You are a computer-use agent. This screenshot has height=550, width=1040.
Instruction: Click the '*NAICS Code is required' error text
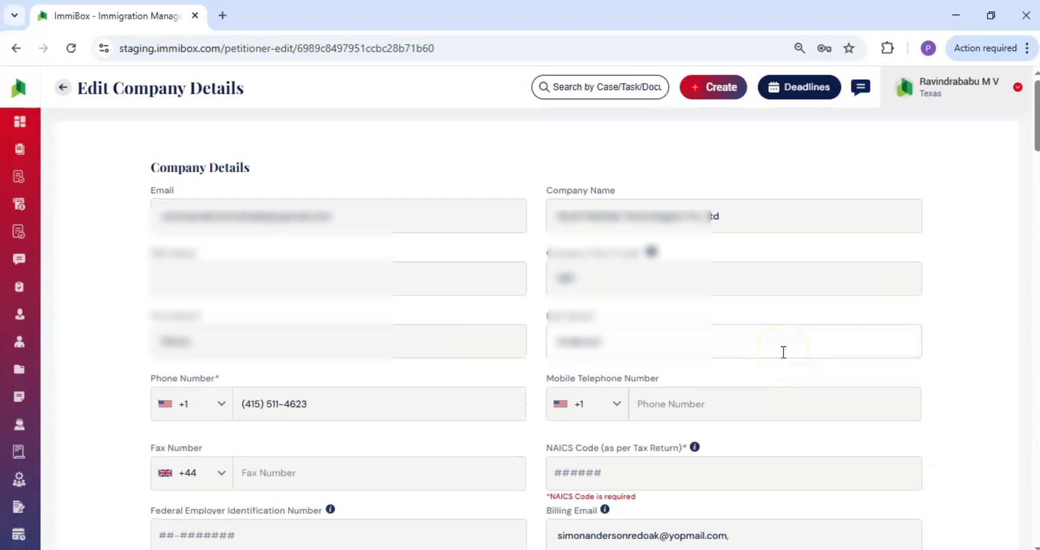click(x=591, y=496)
